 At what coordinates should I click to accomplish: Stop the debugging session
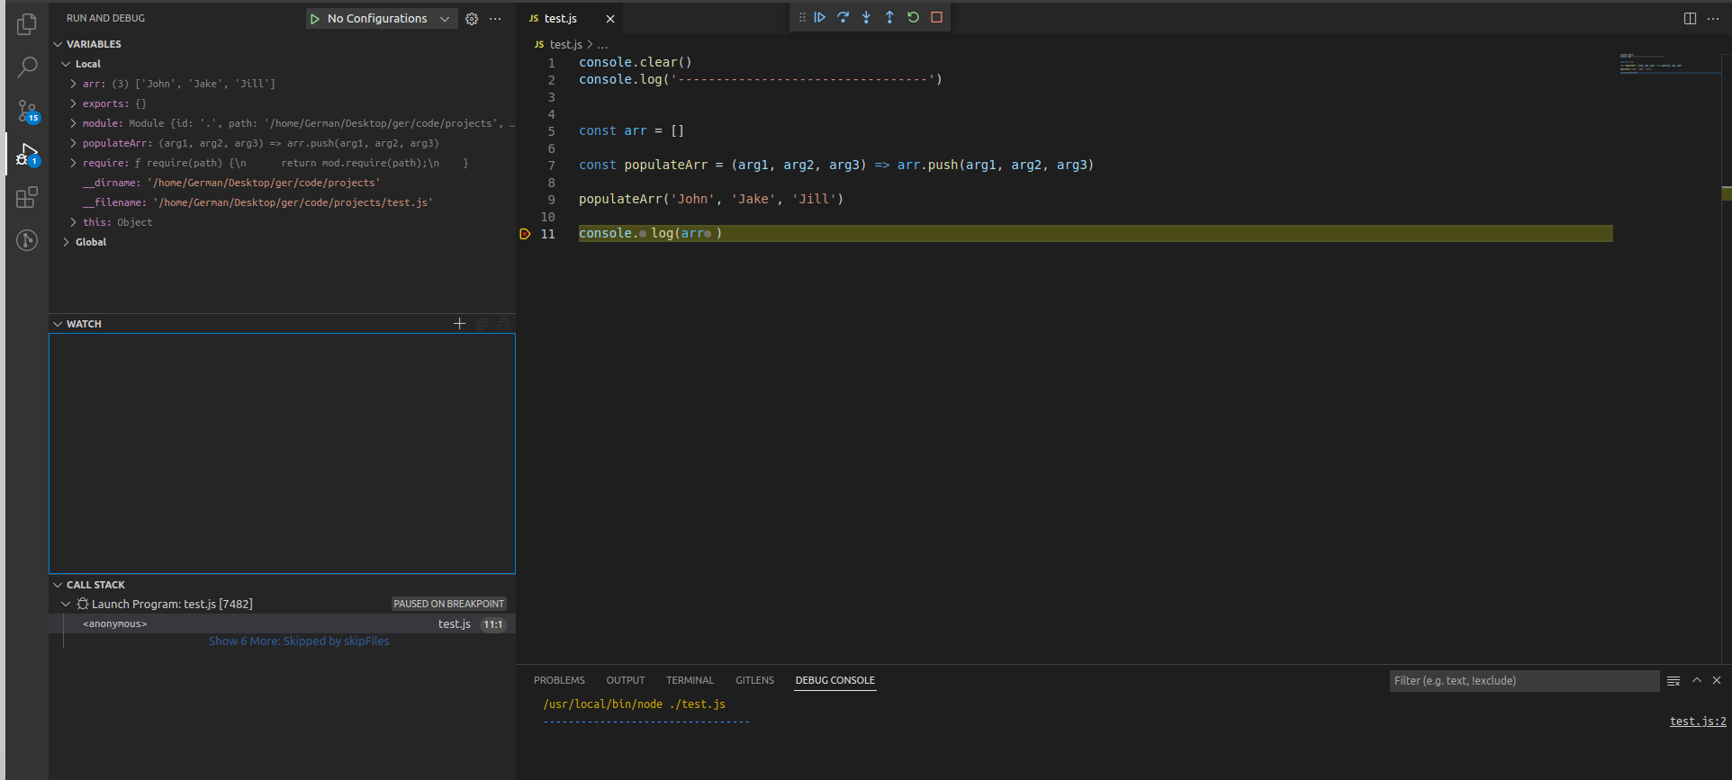(936, 17)
